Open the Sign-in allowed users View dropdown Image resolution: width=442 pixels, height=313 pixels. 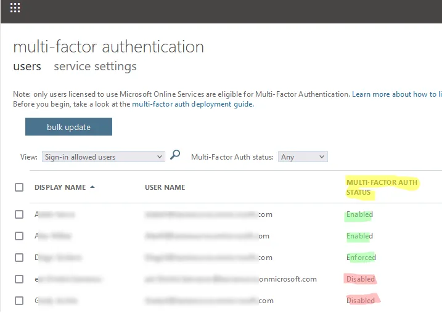click(x=104, y=157)
